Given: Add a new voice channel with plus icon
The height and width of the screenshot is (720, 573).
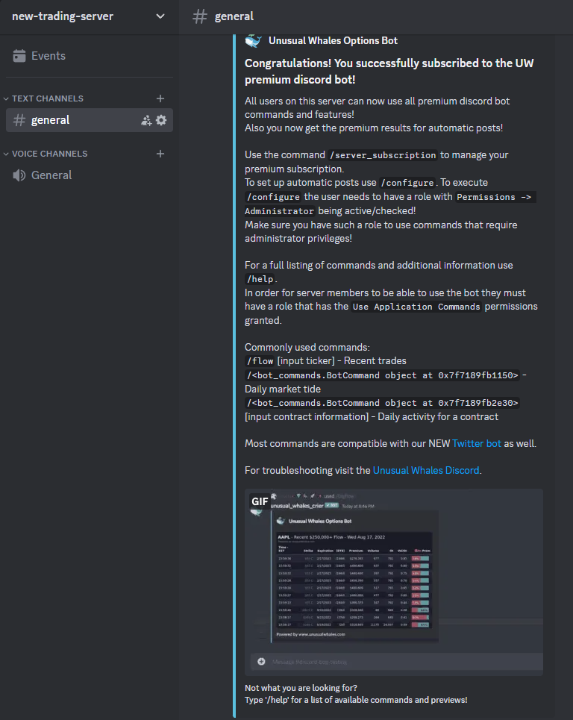Looking at the screenshot, I should point(160,154).
